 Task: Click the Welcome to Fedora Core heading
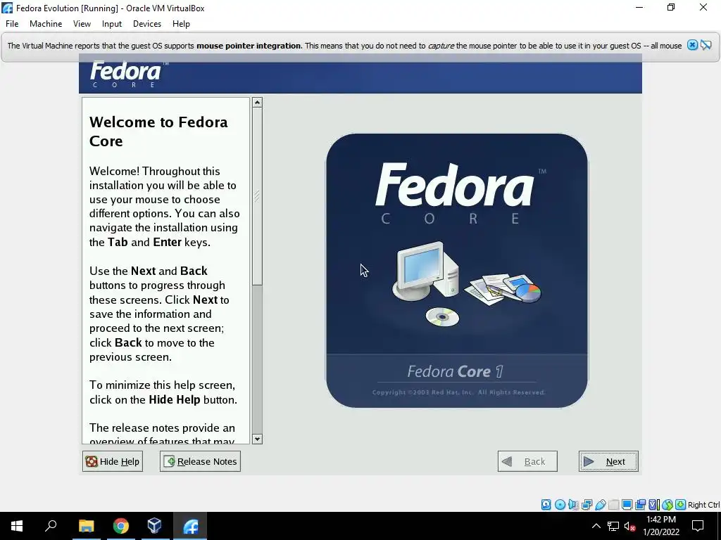point(158,131)
